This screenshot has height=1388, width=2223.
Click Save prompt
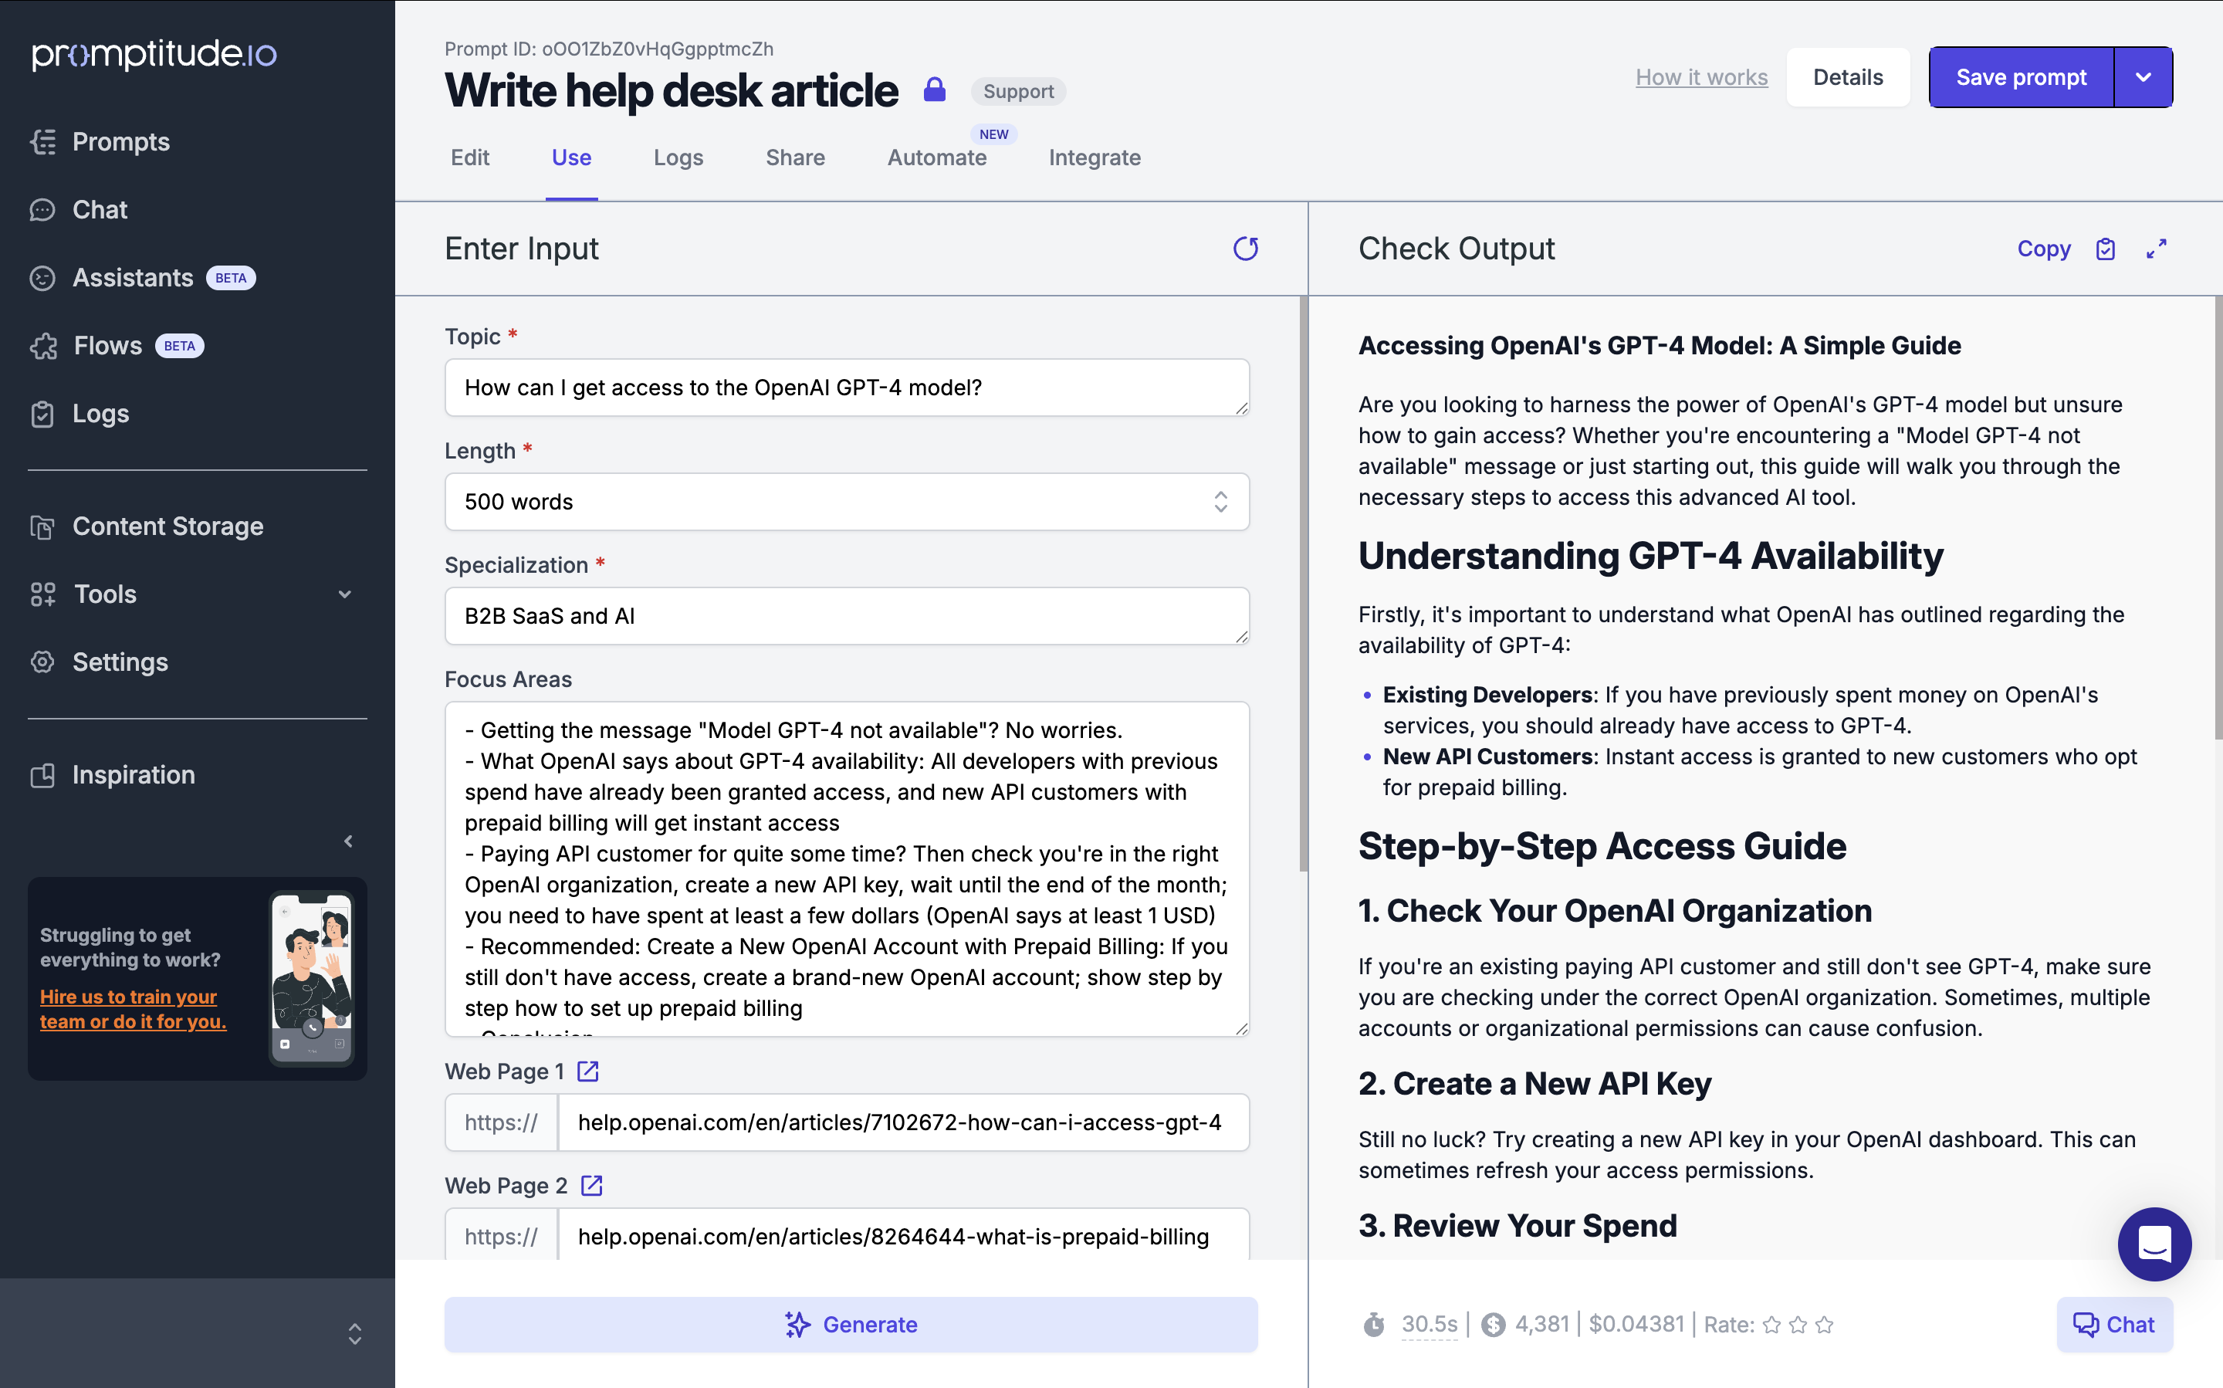(x=2021, y=77)
